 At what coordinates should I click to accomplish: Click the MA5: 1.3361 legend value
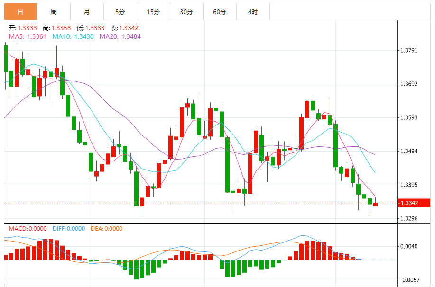(x=28, y=36)
